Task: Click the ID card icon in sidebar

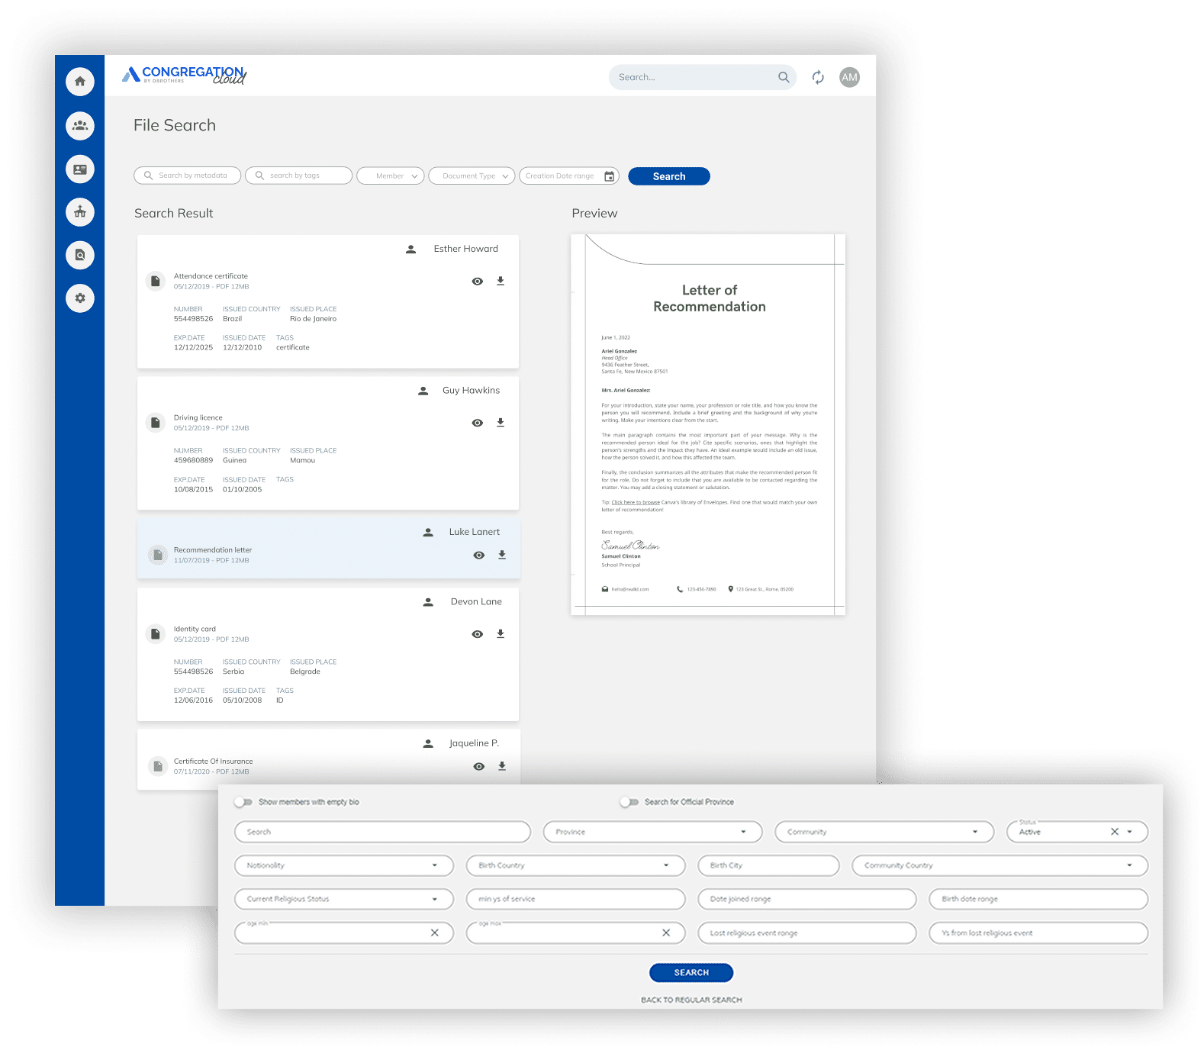Action: 80,169
